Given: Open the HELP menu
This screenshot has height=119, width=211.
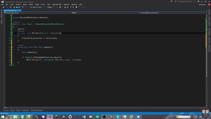Looking at the screenshot, I should point(80,4).
